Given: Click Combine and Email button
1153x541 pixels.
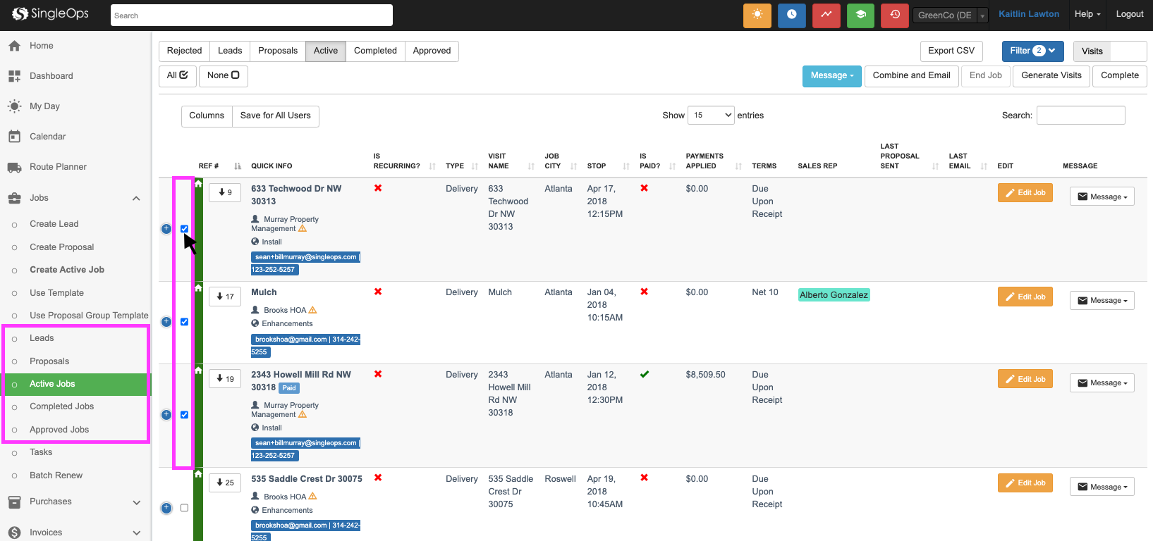Looking at the screenshot, I should click(911, 76).
